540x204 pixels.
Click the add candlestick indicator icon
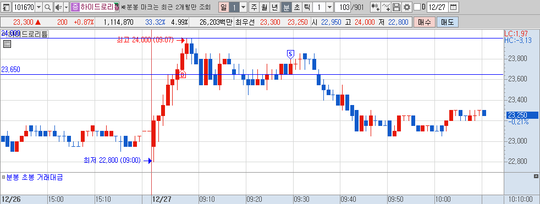(376, 7)
